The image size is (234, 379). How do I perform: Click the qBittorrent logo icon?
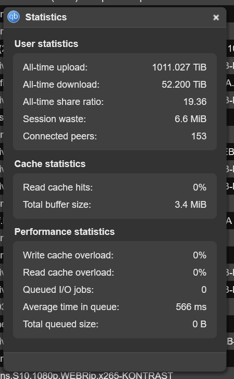click(x=14, y=17)
